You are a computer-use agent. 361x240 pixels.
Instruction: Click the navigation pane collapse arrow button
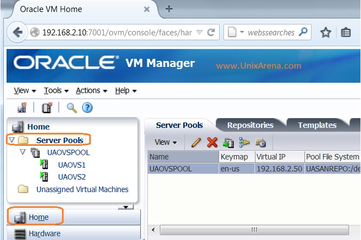pyautogui.click(x=126, y=207)
